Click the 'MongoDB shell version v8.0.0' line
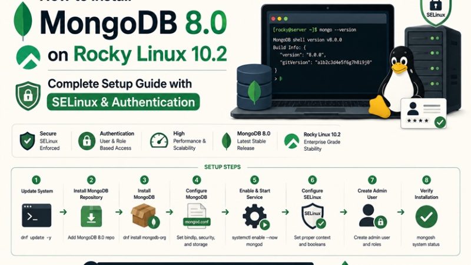Screen dimensions: 471x265 (307, 39)
